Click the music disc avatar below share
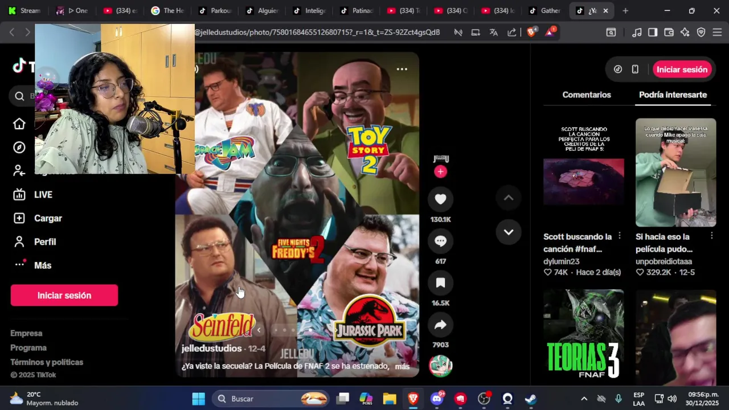The height and width of the screenshot is (410, 729). 440,366
